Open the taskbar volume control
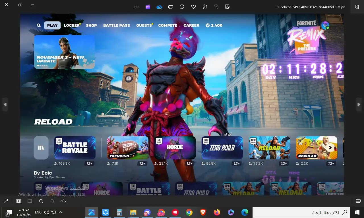 47,212
